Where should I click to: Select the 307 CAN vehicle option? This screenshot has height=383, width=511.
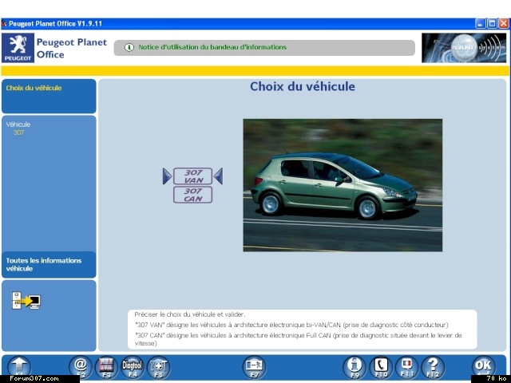[193, 195]
